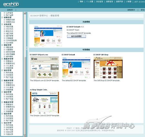The height and width of the screenshot is (137, 145).
Task: Open 发送记录 in the sidebar tree
Action: (x=10, y=132)
